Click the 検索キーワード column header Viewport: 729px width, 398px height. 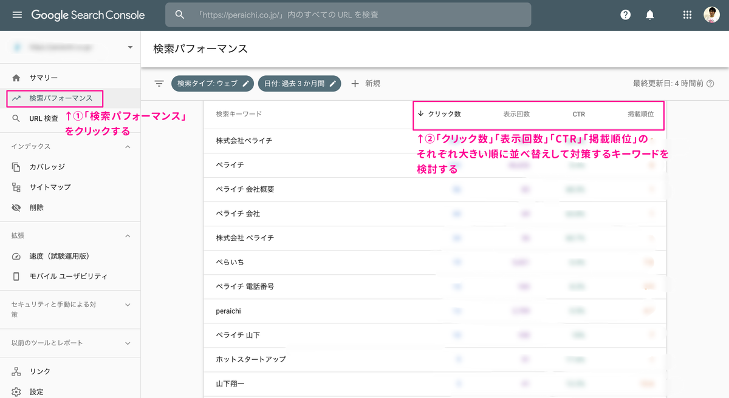coord(239,113)
